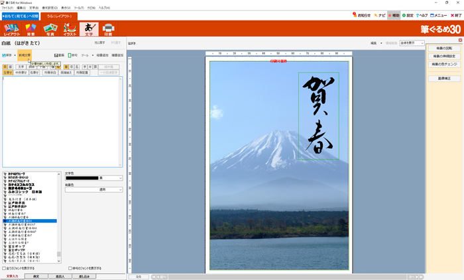Click the イラスト (Illustration) icon
The height and width of the screenshot is (280, 464).
coord(70,29)
